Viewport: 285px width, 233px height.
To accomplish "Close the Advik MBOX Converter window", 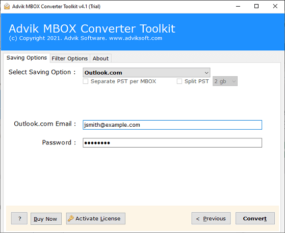I will pyautogui.click(x=275, y=6).
